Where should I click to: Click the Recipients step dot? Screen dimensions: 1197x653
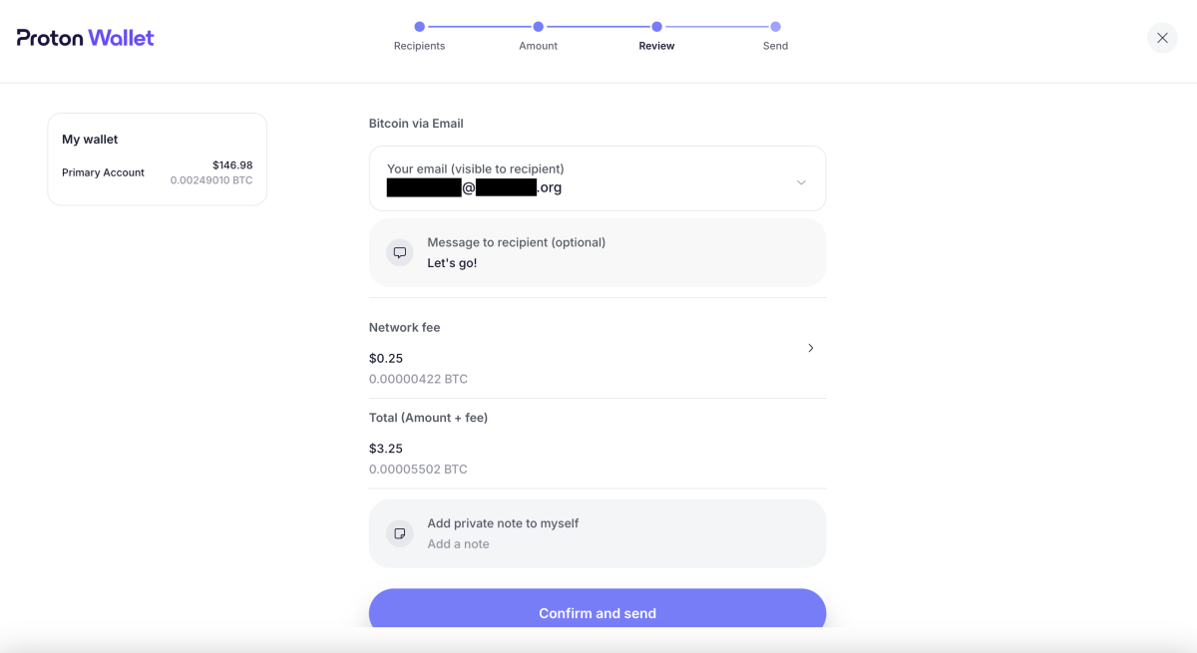click(419, 27)
